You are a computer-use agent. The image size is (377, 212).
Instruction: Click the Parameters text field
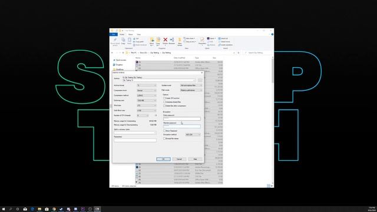click(x=135, y=140)
